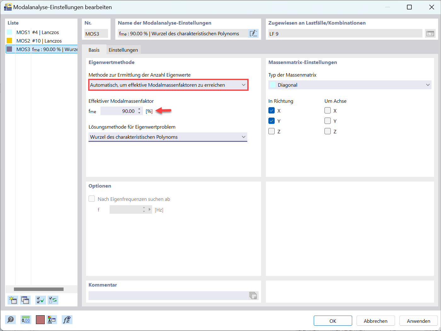The image size is (441, 331).
Task: Enable Um Achse Y checkbox
Action: tap(328, 121)
